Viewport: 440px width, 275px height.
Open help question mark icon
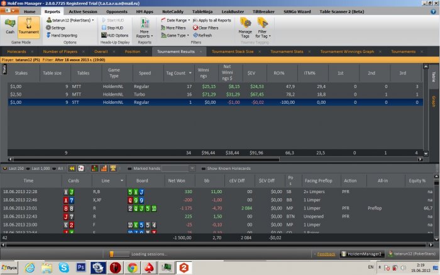[x=433, y=11]
